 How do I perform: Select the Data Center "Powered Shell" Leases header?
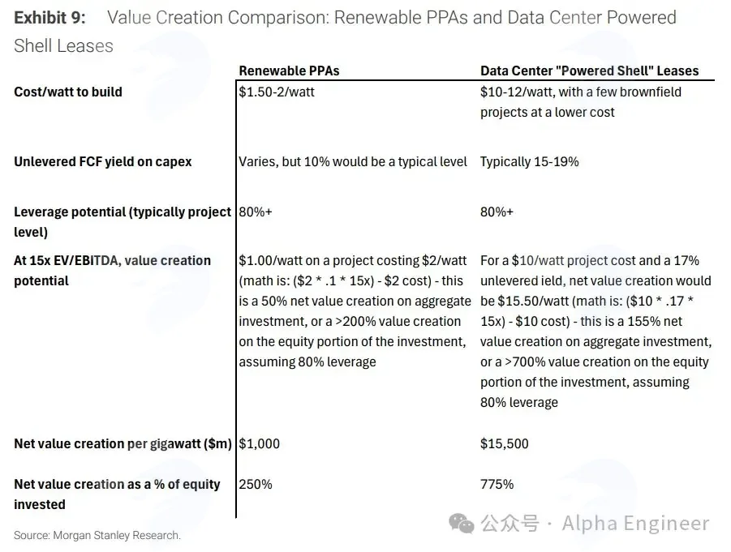pyautogui.click(x=589, y=71)
